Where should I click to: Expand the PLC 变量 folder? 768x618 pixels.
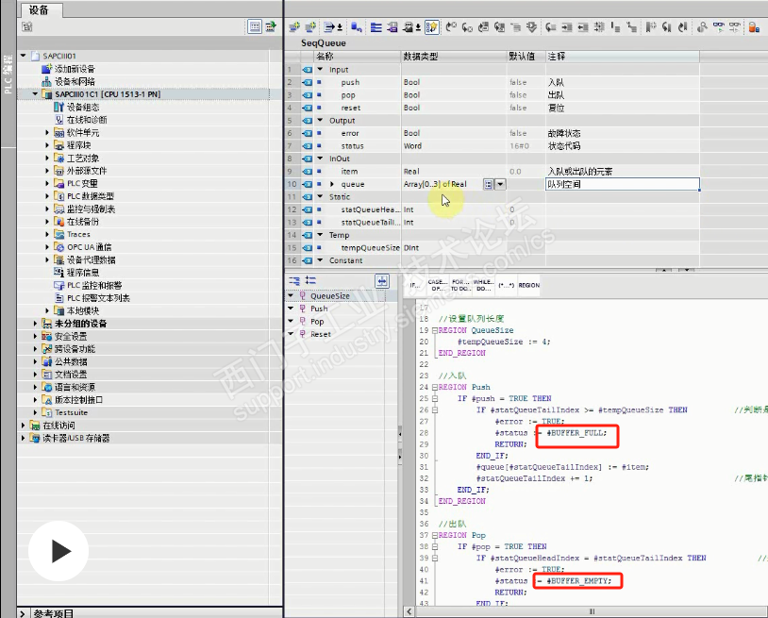click(x=47, y=183)
